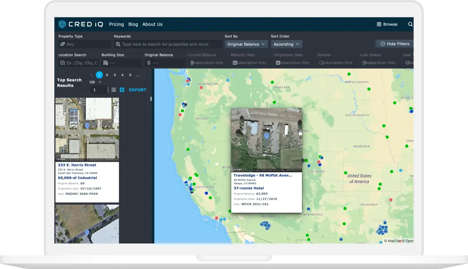Image resolution: width=468 pixels, height=269 pixels.
Task: Click the Maturity Date calendar icon
Action: point(235,63)
